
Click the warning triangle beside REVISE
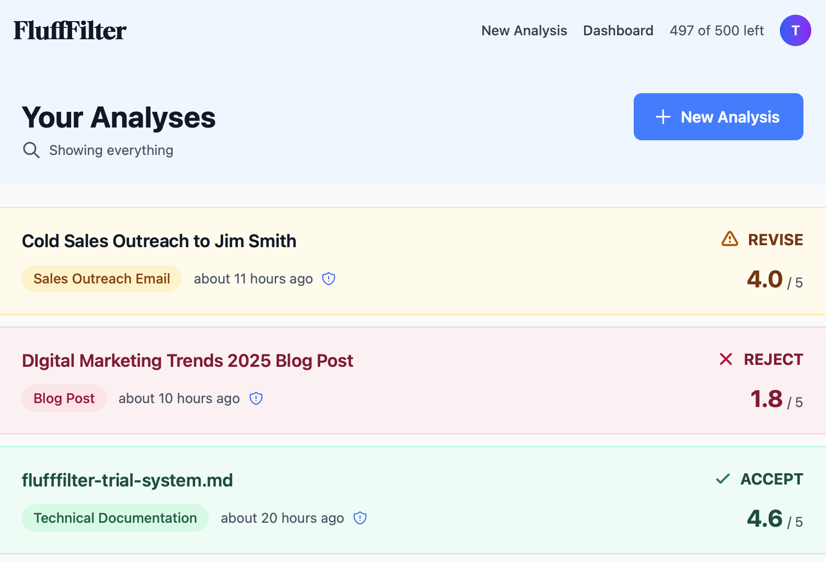(x=729, y=240)
